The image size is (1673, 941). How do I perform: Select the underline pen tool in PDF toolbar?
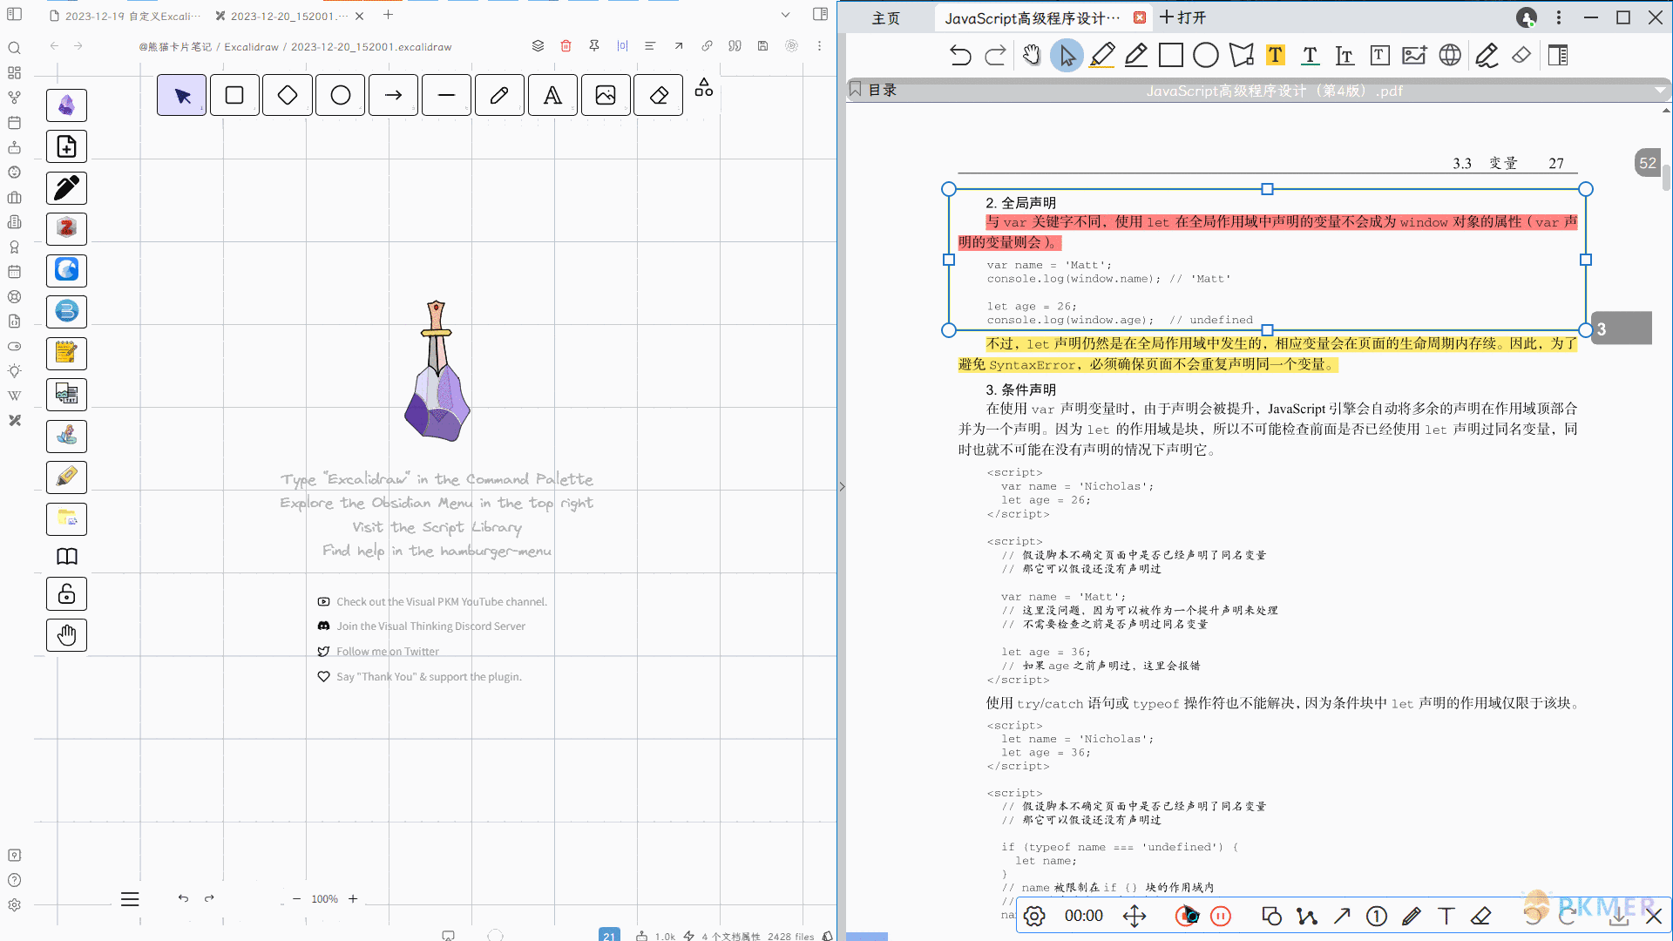1136,56
